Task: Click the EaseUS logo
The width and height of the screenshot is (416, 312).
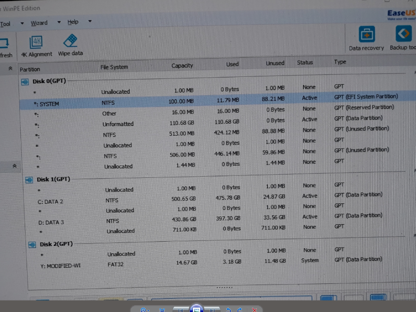Action: tap(401, 15)
